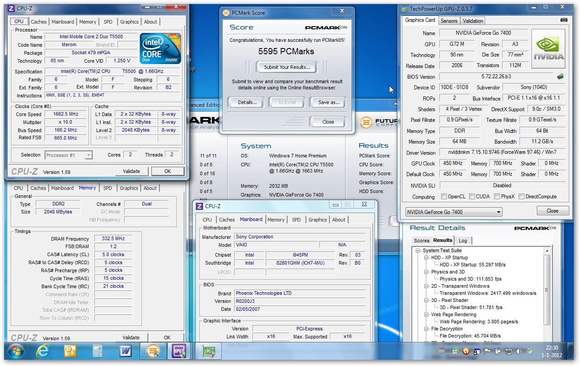The height and width of the screenshot is (366, 580).
Task: Select 'Physics and 3D: 111.853 fps' row
Action: pos(470,279)
